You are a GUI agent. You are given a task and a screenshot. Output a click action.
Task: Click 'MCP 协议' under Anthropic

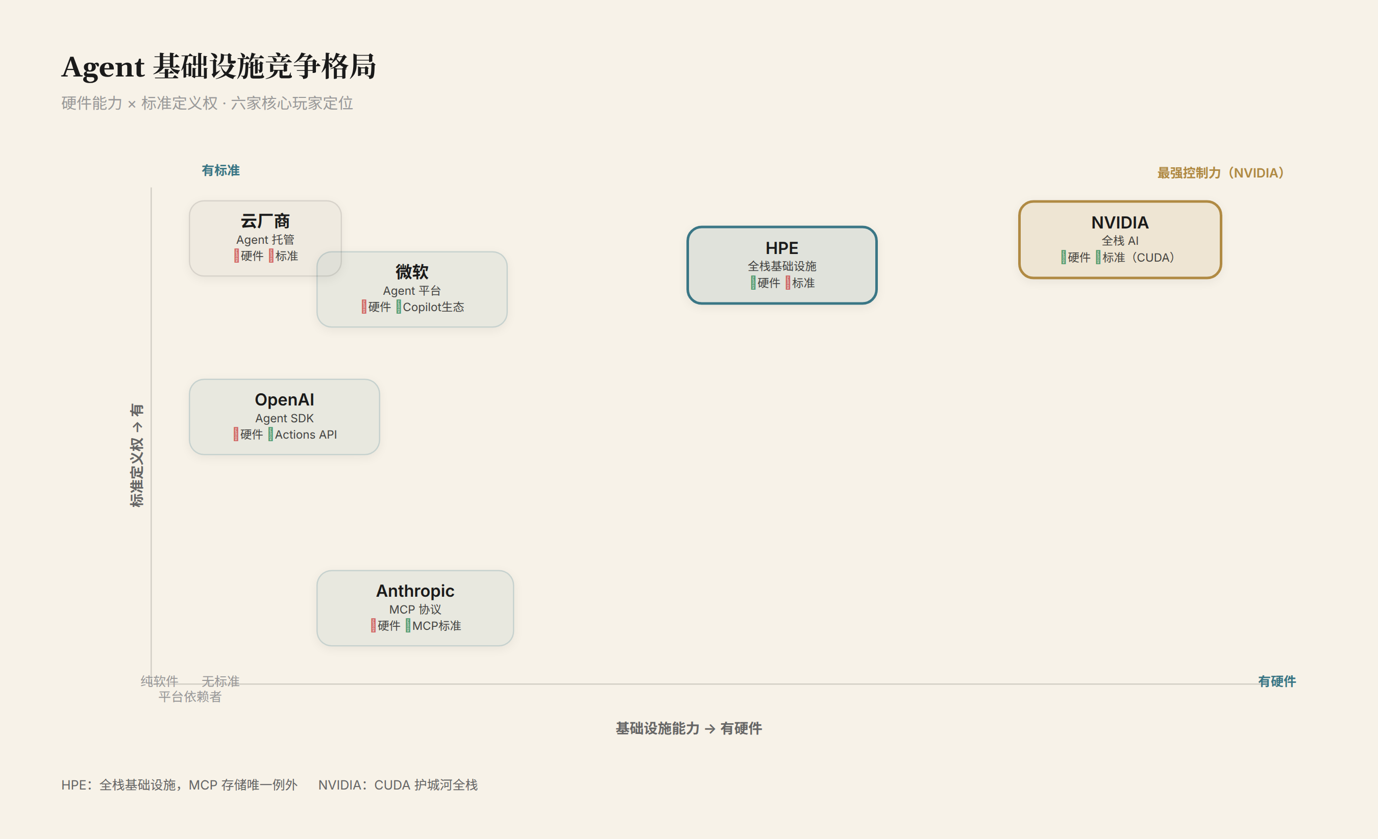point(415,609)
